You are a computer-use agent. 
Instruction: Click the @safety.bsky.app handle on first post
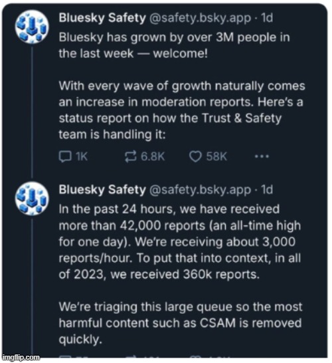[201, 18]
